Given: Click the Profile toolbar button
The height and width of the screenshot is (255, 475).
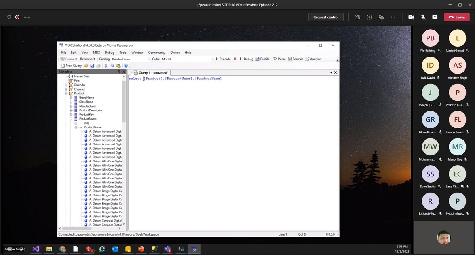Looking at the screenshot, I should (x=262, y=59).
